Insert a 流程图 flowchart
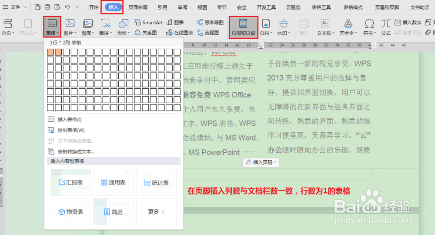This screenshot has width=435, height=235. click(208, 33)
